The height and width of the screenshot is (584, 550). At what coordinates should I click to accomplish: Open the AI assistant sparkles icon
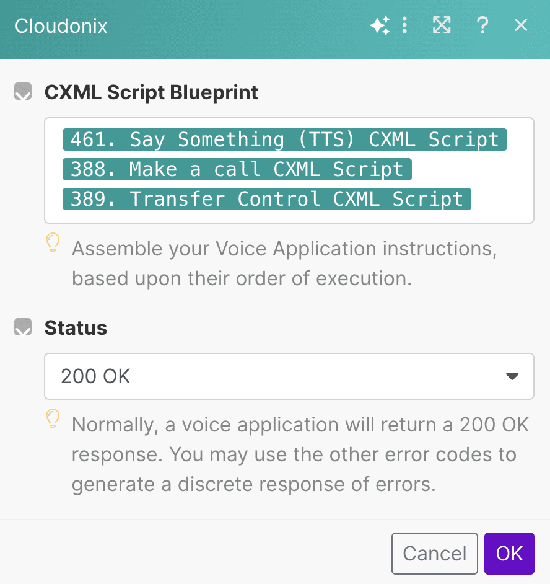point(380,25)
